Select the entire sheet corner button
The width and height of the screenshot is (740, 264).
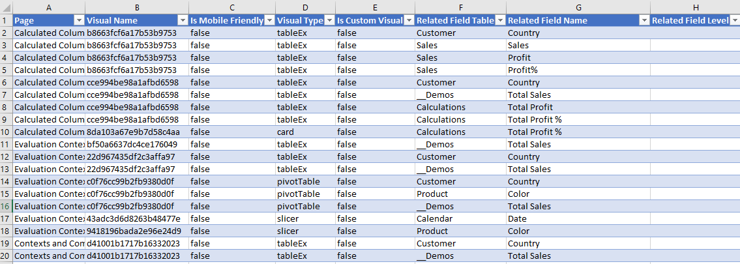point(6,7)
